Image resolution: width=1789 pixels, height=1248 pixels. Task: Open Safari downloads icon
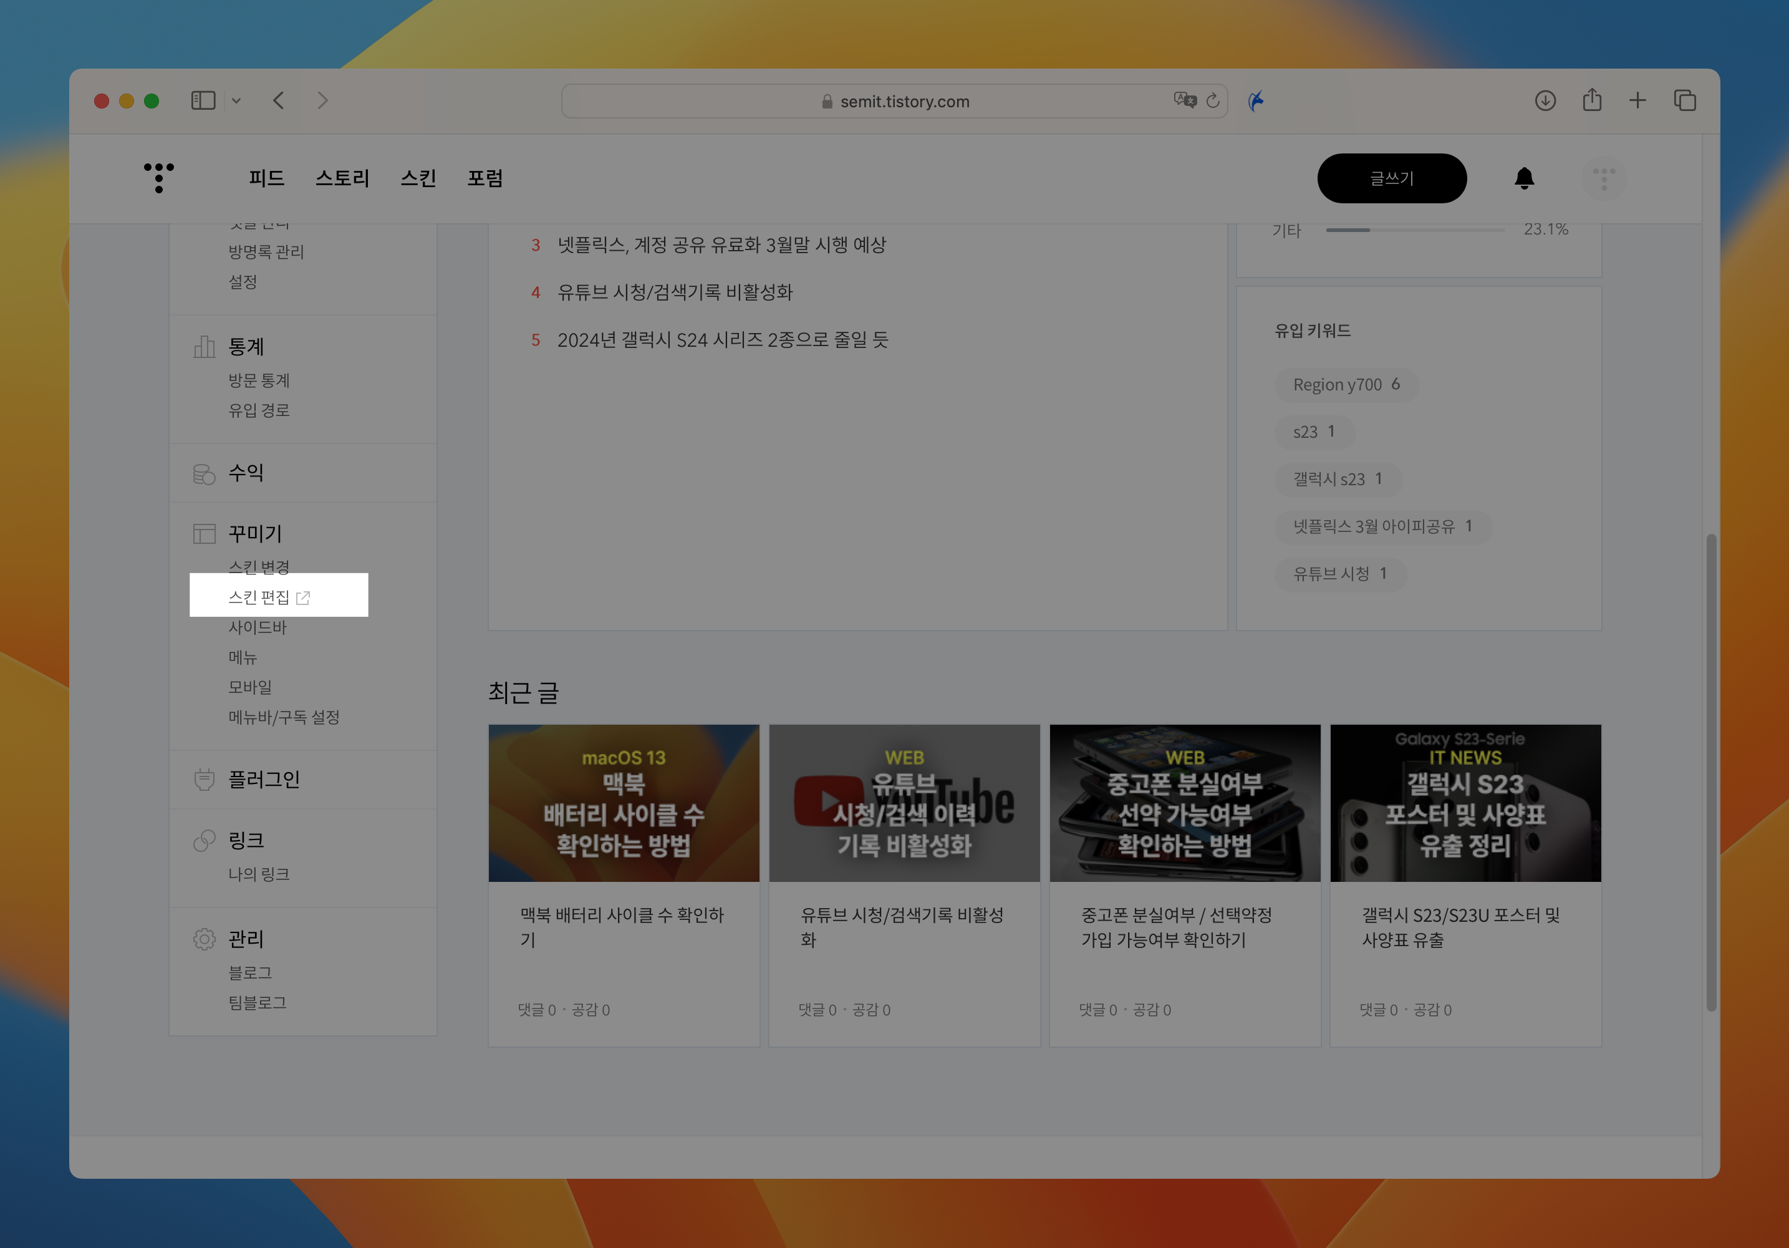coord(1545,100)
